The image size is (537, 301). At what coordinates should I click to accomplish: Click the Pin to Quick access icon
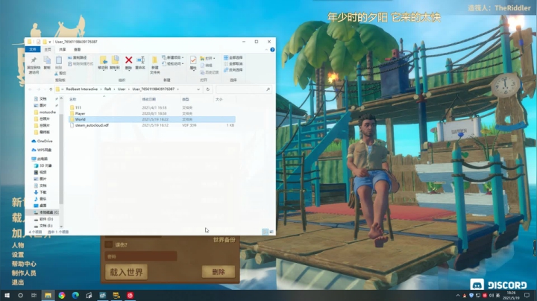(x=34, y=60)
